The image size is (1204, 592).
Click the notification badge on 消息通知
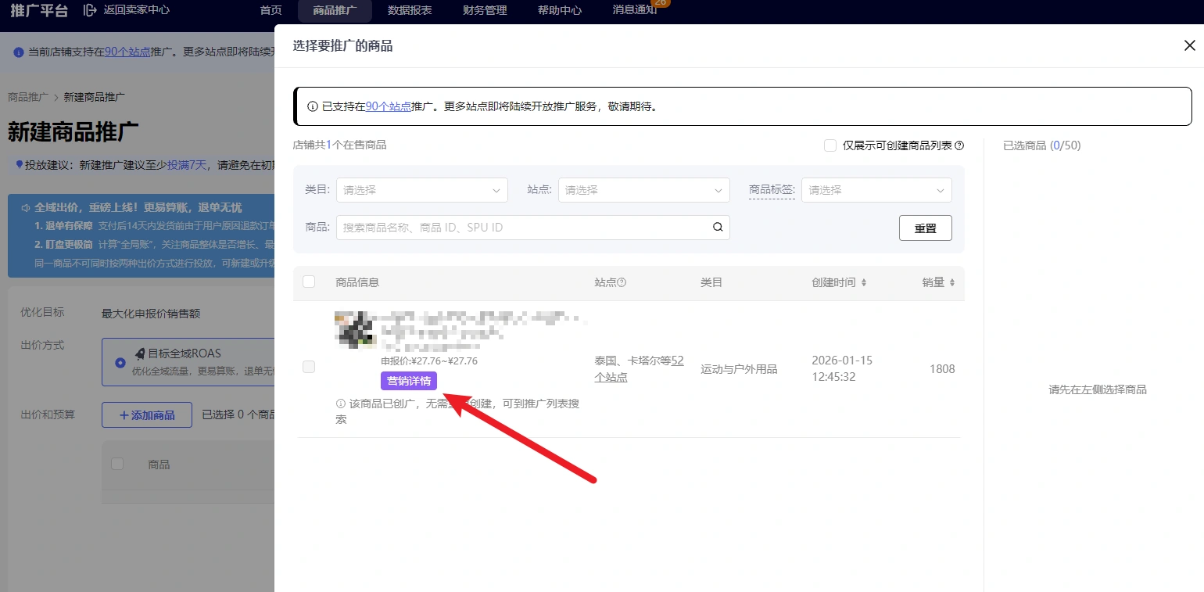tap(660, 3)
